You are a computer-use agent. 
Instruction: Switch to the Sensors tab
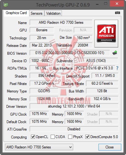tap(37, 13)
